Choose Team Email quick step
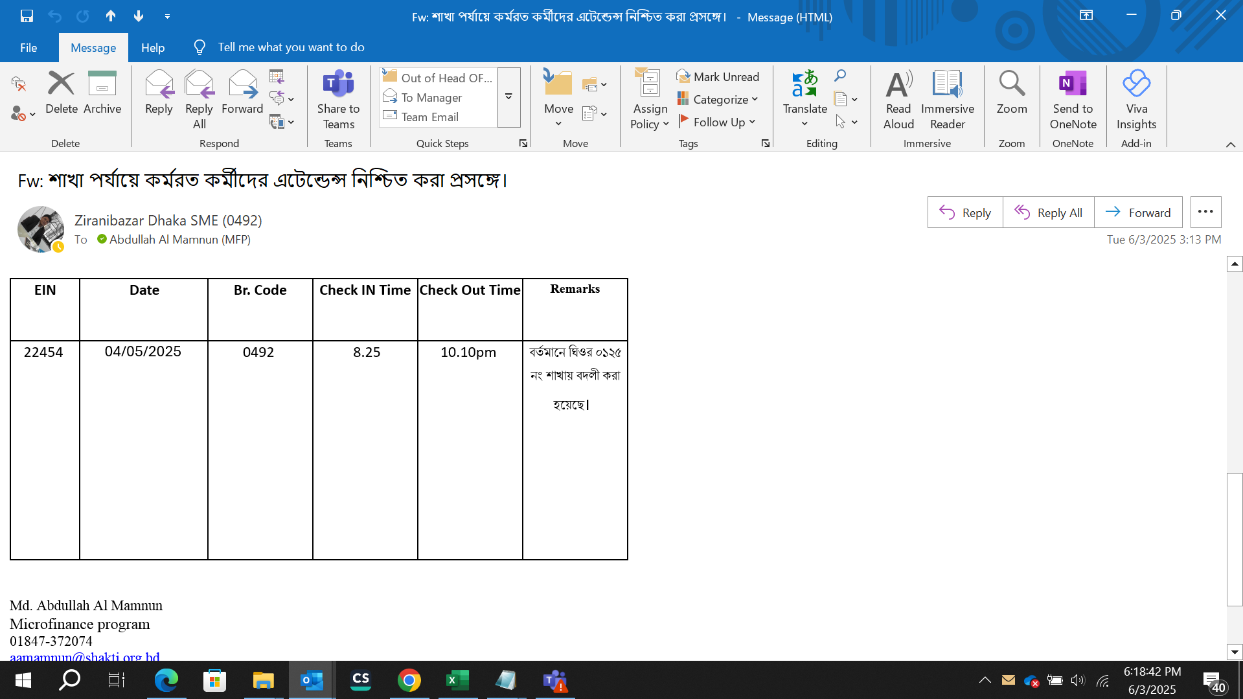The height and width of the screenshot is (699, 1243). [x=439, y=117]
